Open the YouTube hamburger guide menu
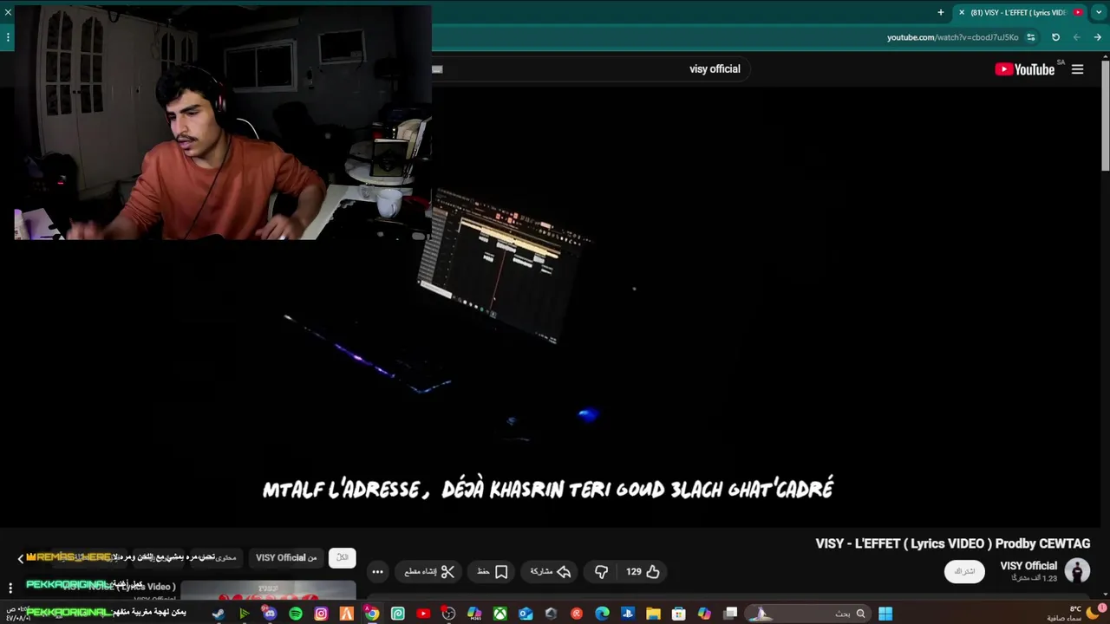The width and height of the screenshot is (1110, 624). (x=1077, y=69)
